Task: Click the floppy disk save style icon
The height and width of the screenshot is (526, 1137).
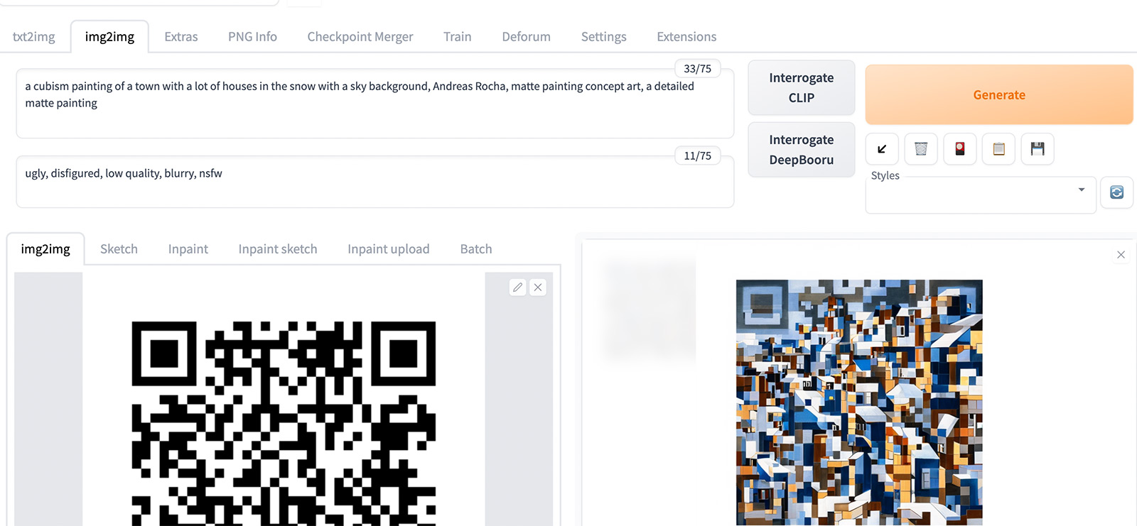Action: click(x=1038, y=149)
